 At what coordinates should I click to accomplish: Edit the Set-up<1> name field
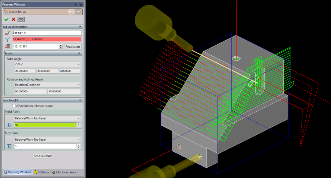pyautogui.click(x=47, y=33)
